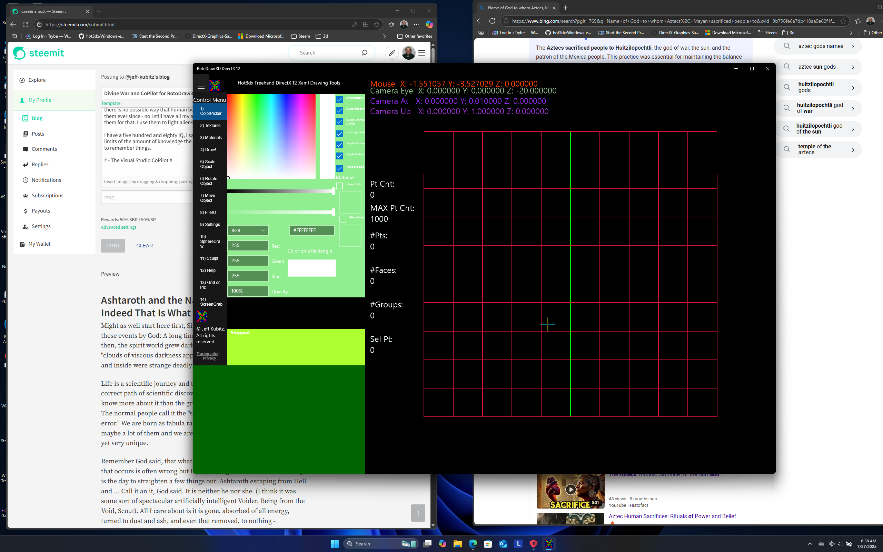Uncheck the Alpha Enabled checkbox
883x552 pixels.
point(339,168)
